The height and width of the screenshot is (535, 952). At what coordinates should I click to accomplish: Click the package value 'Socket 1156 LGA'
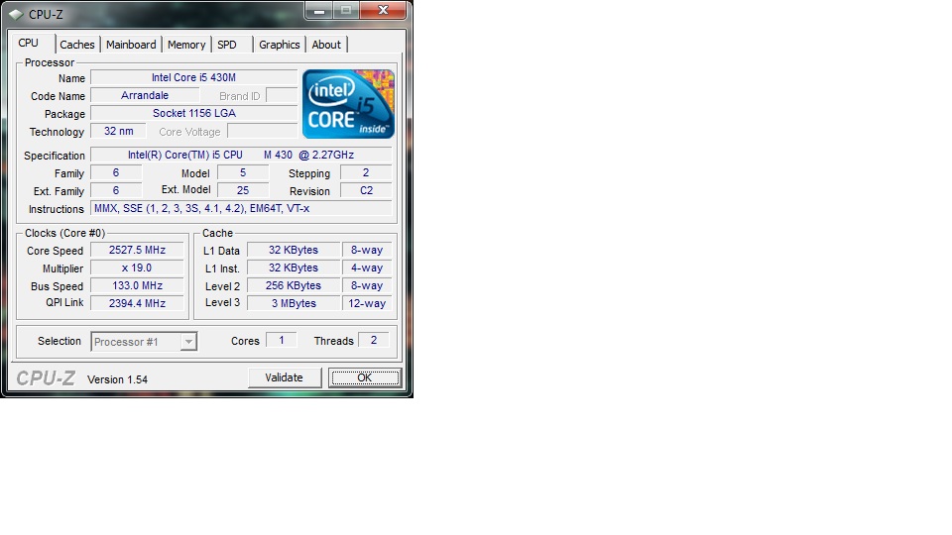(x=193, y=113)
